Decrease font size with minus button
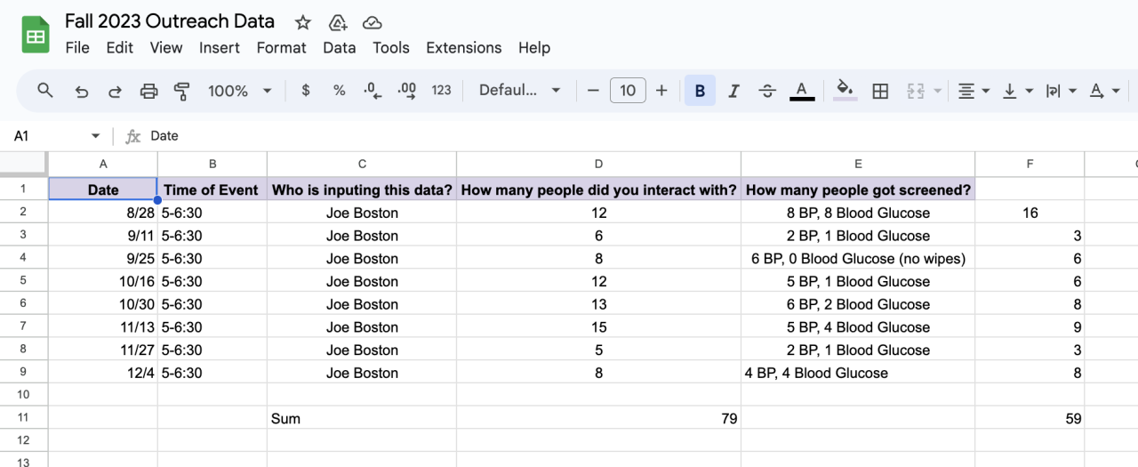The height and width of the screenshot is (467, 1138). click(x=593, y=90)
